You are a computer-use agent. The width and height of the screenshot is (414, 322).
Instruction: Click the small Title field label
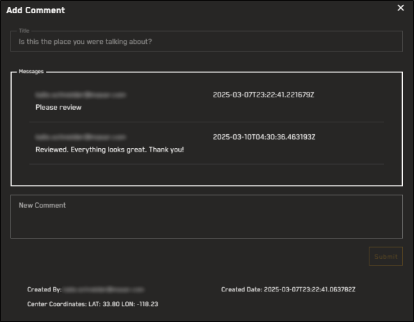(x=24, y=31)
